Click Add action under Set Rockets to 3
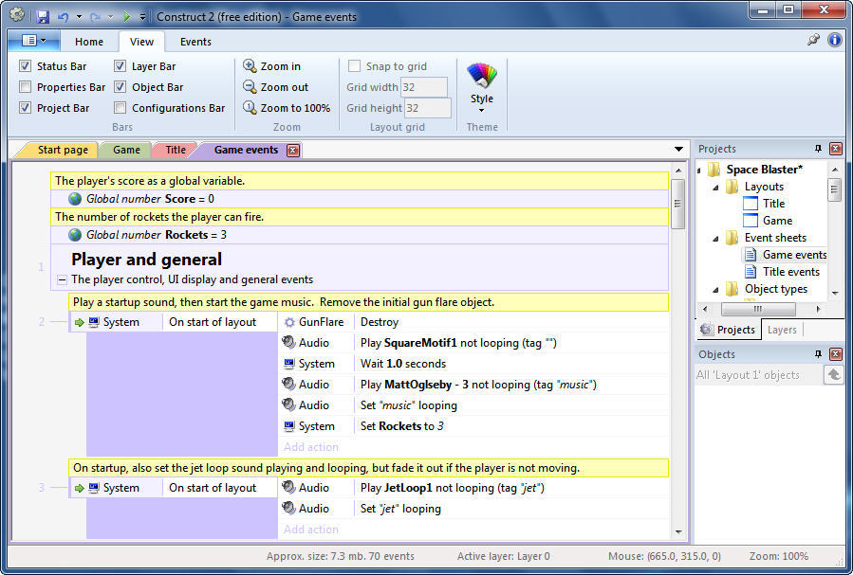This screenshot has width=853, height=575. tap(310, 447)
